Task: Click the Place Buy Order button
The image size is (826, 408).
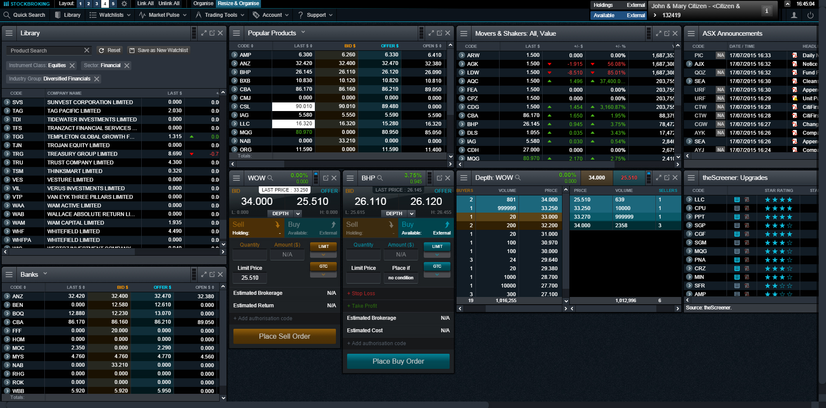Action: (398, 361)
